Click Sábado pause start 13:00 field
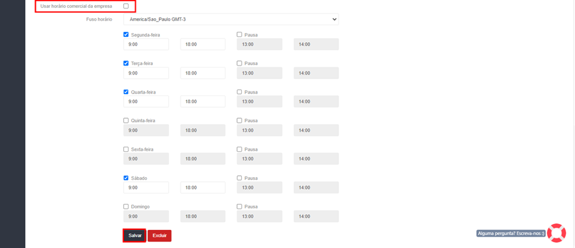575x248 pixels. [260, 188]
